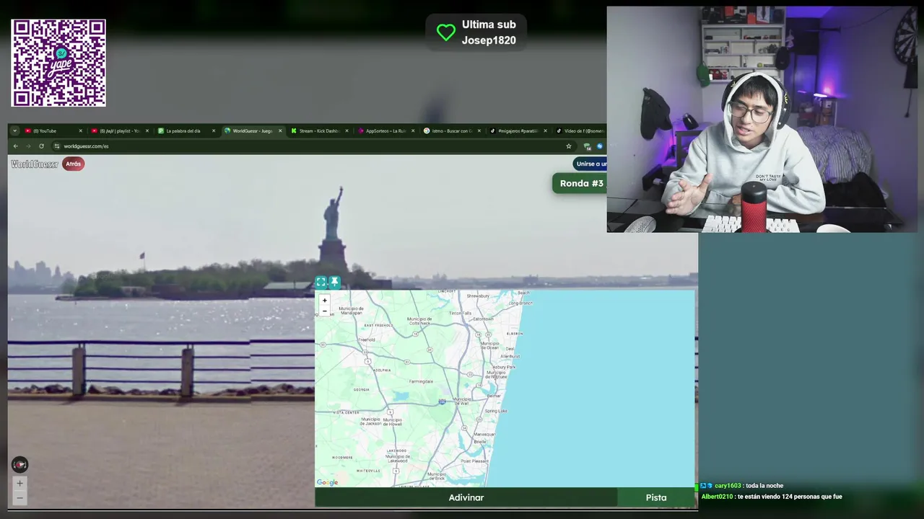The width and height of the screenshot is (924, 519).
Task: Close the playlist YouTube tab
Action: (x=147, y=131)
